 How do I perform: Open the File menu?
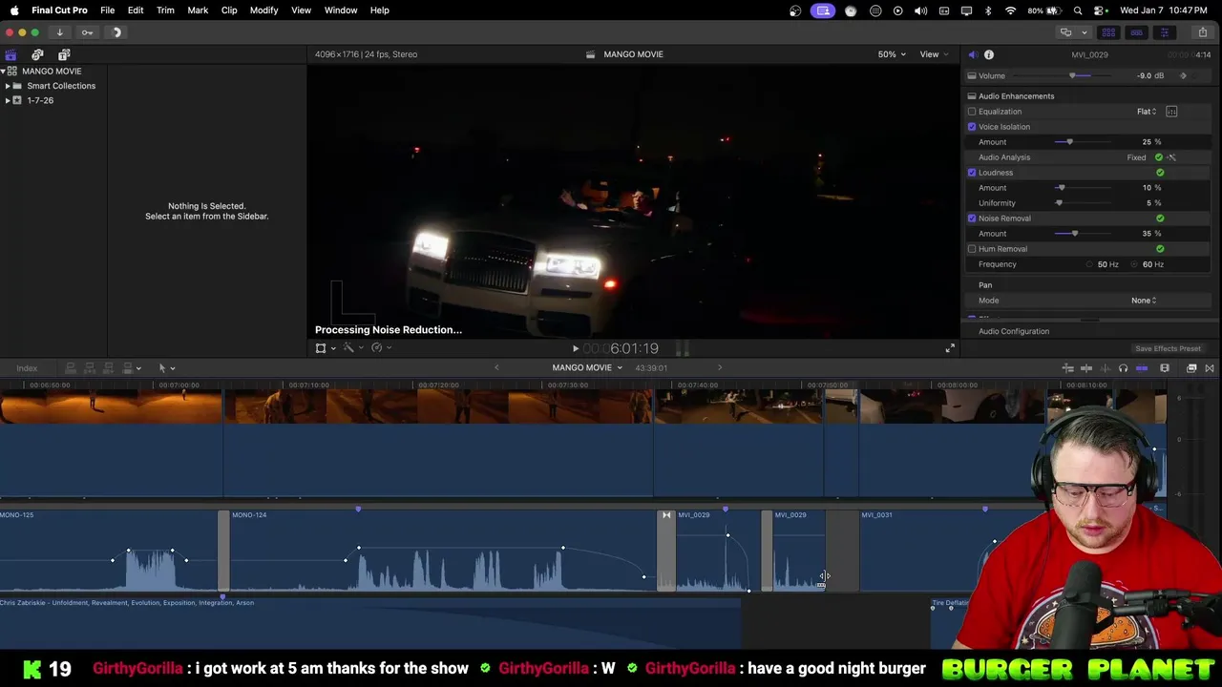coord(108,10)
